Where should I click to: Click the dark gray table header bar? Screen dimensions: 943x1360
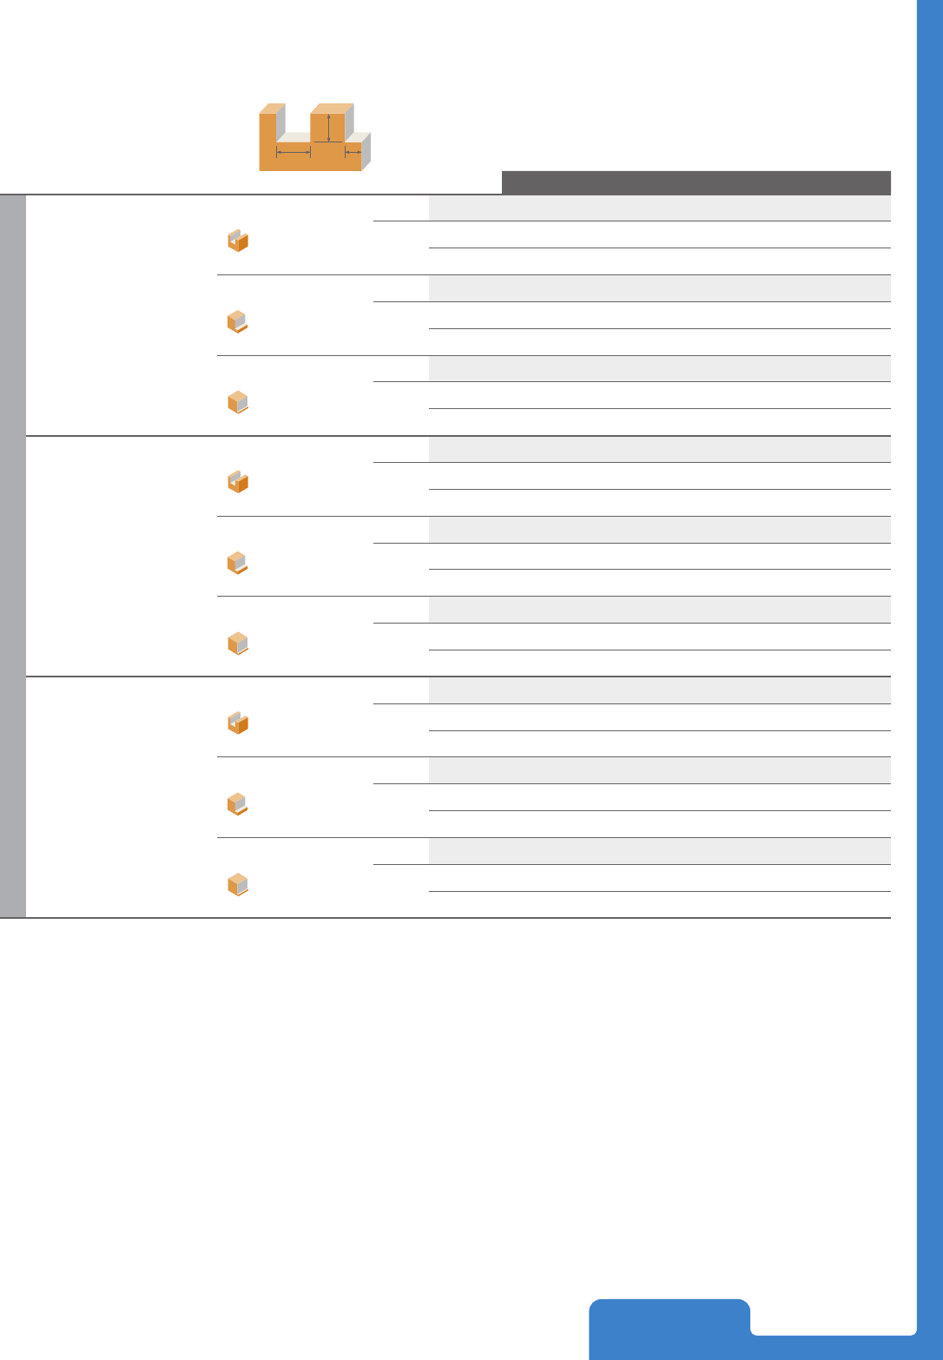tap(696, 182)
